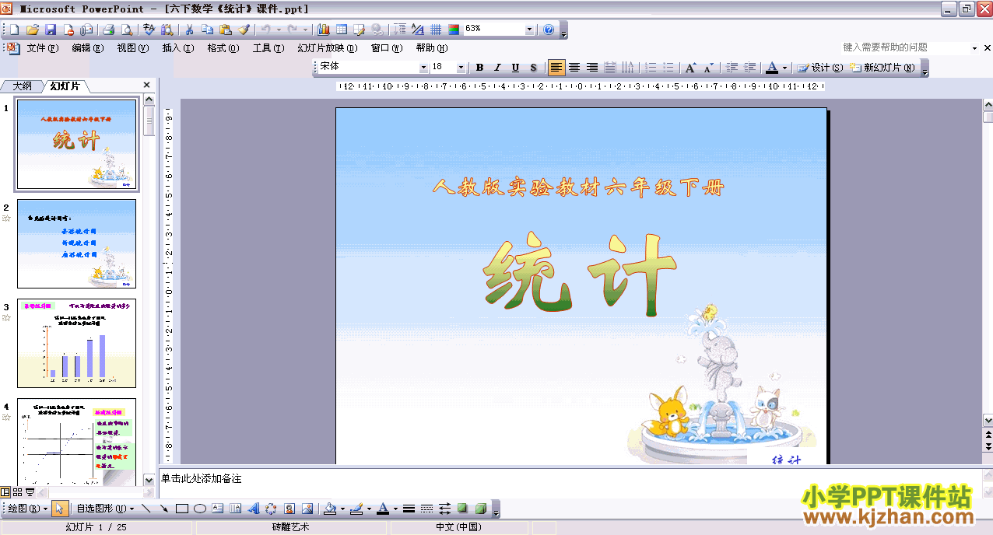Insert a table
Screen dimensions: 993x535
pyautogui.click(x=342, y=30)
